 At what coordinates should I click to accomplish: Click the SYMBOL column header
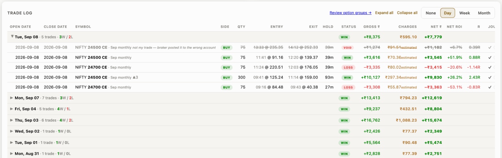[x=83, y=27]
